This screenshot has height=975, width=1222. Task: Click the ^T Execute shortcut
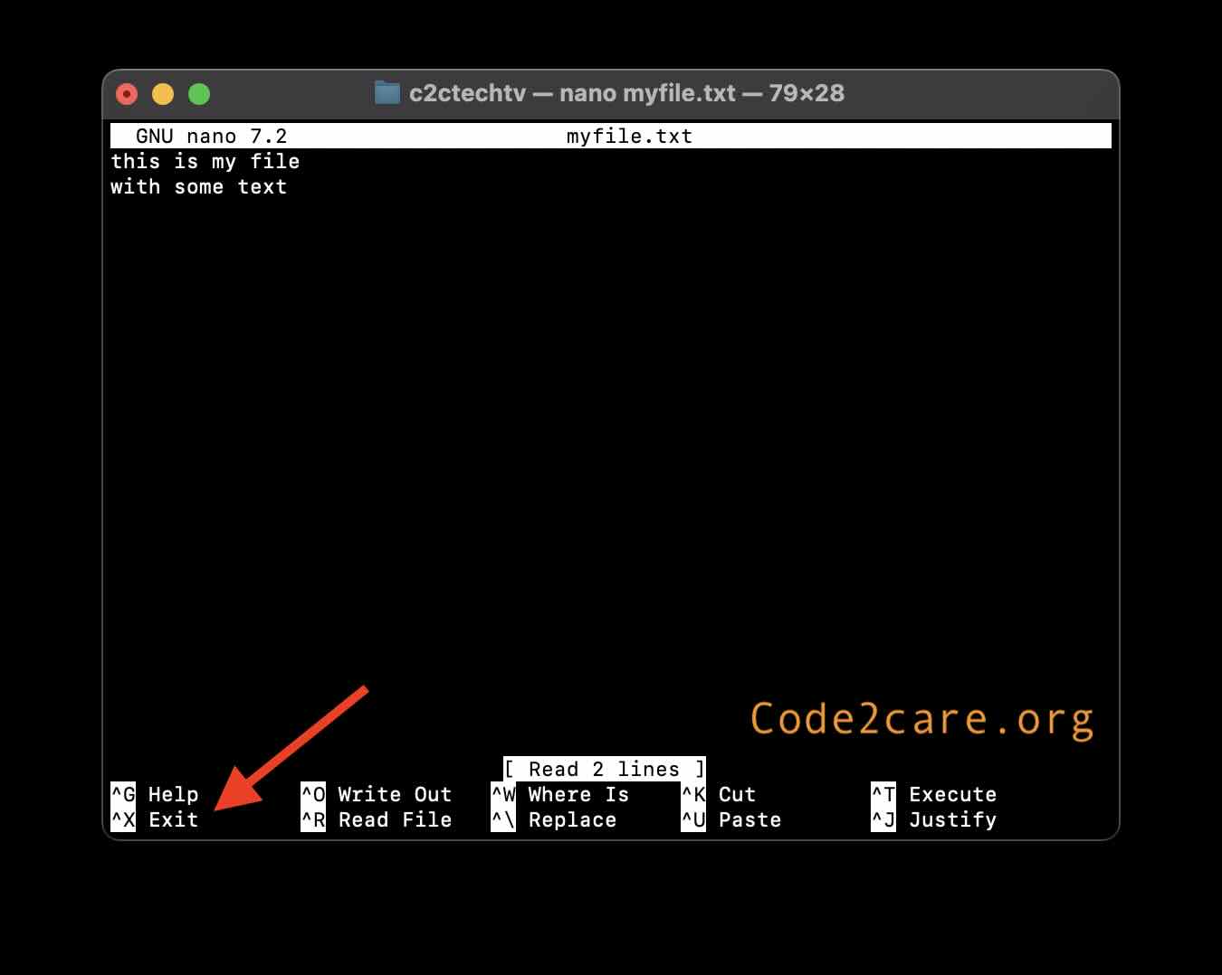pos(934,794)
